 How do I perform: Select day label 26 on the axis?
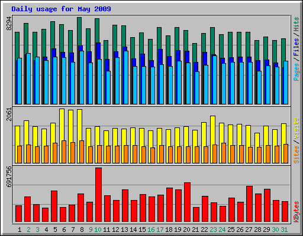240,230
